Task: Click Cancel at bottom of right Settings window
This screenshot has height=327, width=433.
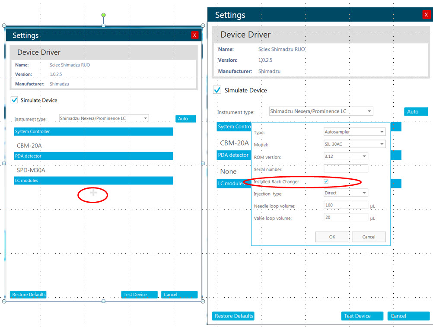Action: tap(408, 316)
